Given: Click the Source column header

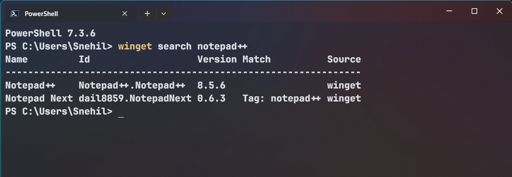Looking at the screenshot, I should 344,59.
